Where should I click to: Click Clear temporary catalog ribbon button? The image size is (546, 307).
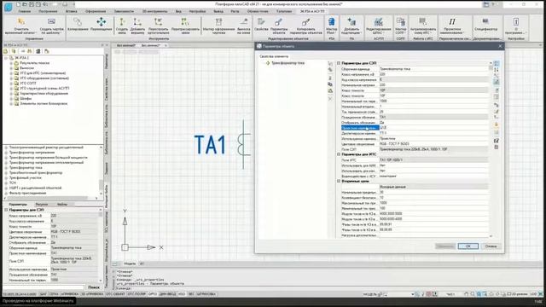(20, 26)
